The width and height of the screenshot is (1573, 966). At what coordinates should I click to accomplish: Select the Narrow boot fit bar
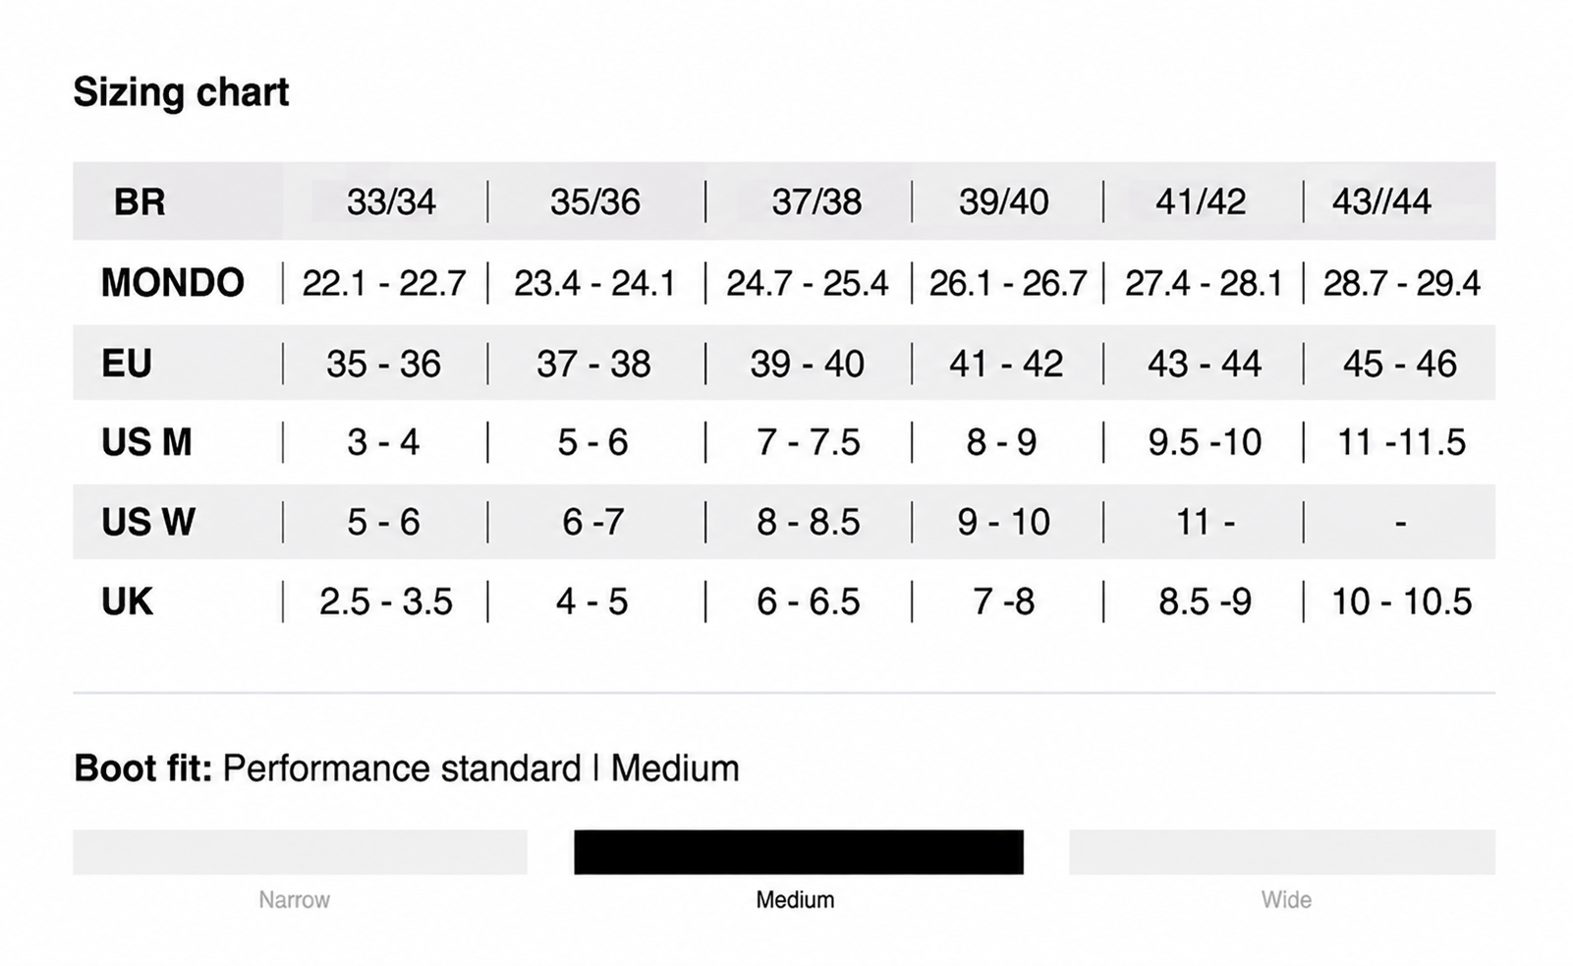(300, 852)
